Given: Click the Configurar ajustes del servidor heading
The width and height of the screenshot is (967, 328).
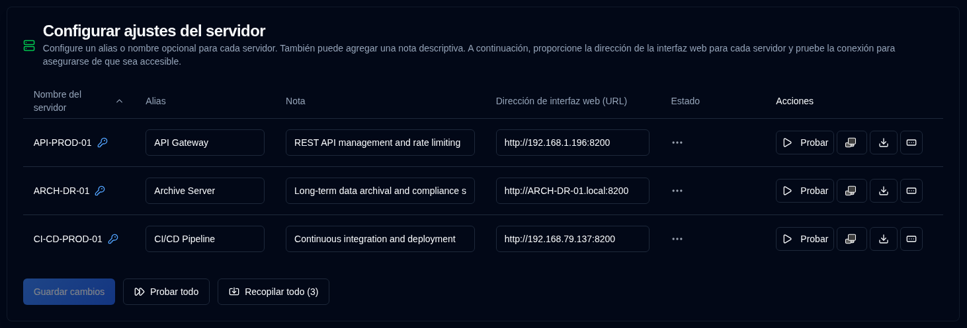Looking at the screenshot, I should tap(154, 30).
